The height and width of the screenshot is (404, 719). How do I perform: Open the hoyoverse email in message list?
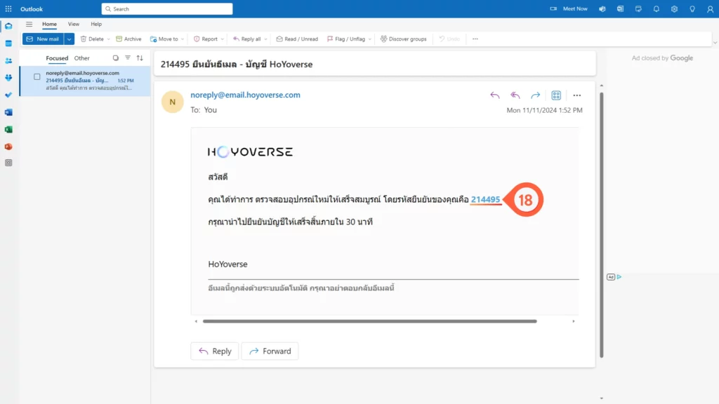point(85,81)
